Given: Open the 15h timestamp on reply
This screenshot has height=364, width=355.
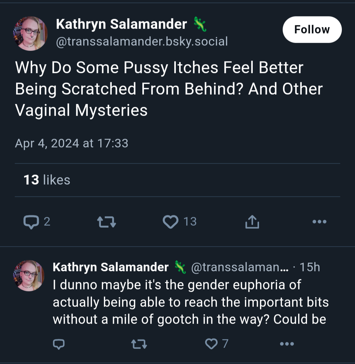Looking at the screenshot, I should point(310,267).
